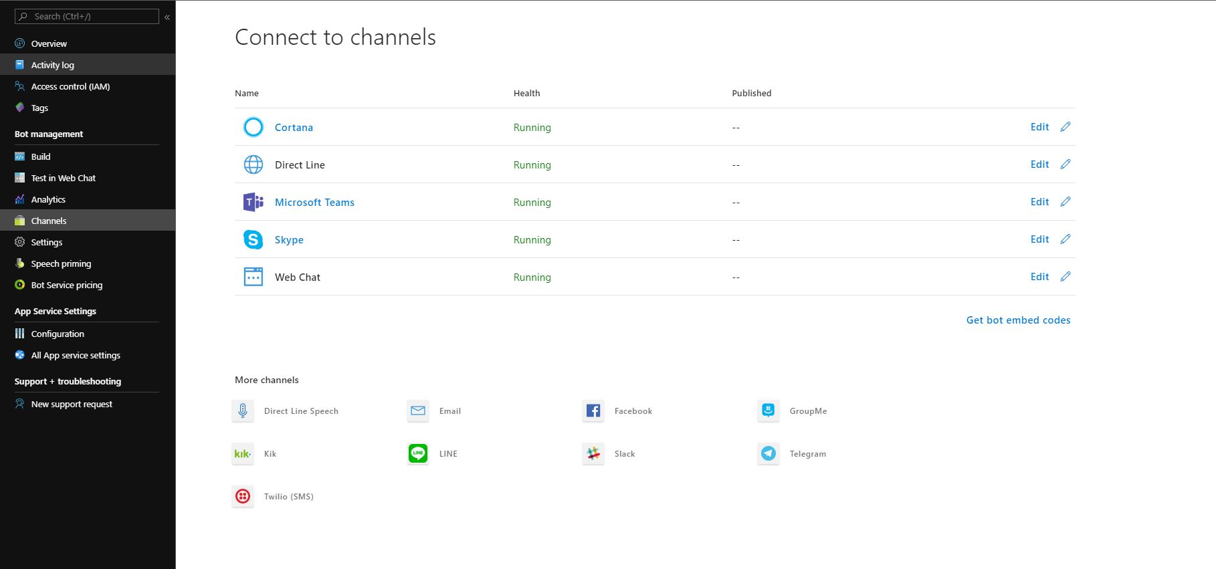Add the Email channel envelope icon
This screenshot has width=1216, height=569.
pyautogui.click(x=418, y=411)
